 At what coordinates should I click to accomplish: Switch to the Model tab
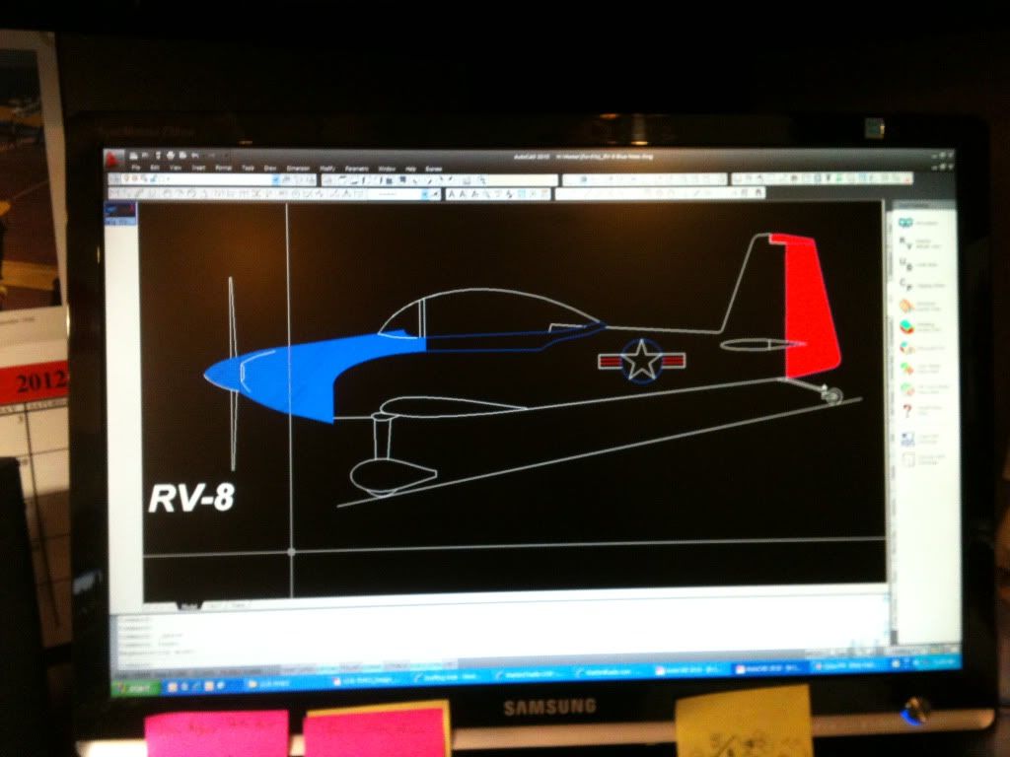pos(187,605)
